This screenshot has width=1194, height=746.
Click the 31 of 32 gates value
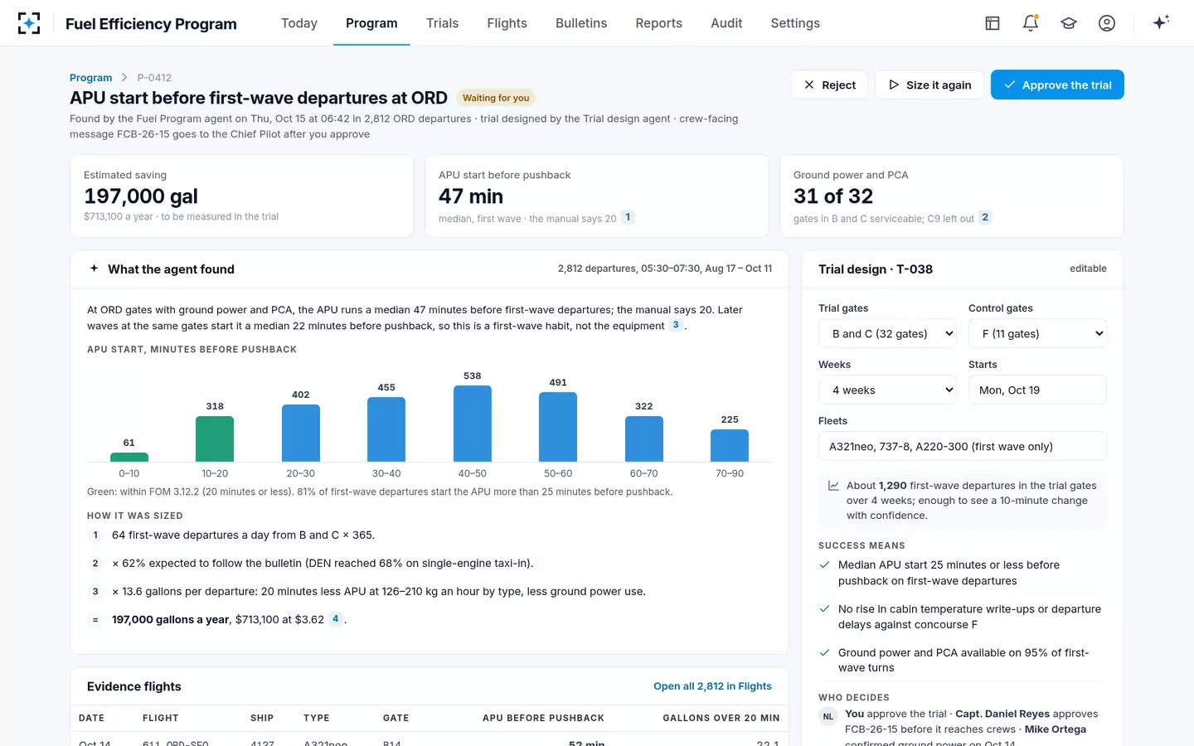[833, 196]
